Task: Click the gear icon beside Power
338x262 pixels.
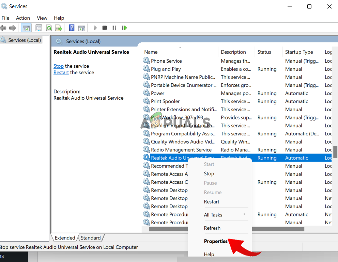Action: (x=147, y=93)
